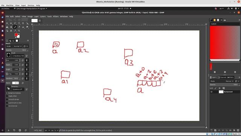
Task: Select the Pencil tool in toolbox
Action: pos(15,27)
